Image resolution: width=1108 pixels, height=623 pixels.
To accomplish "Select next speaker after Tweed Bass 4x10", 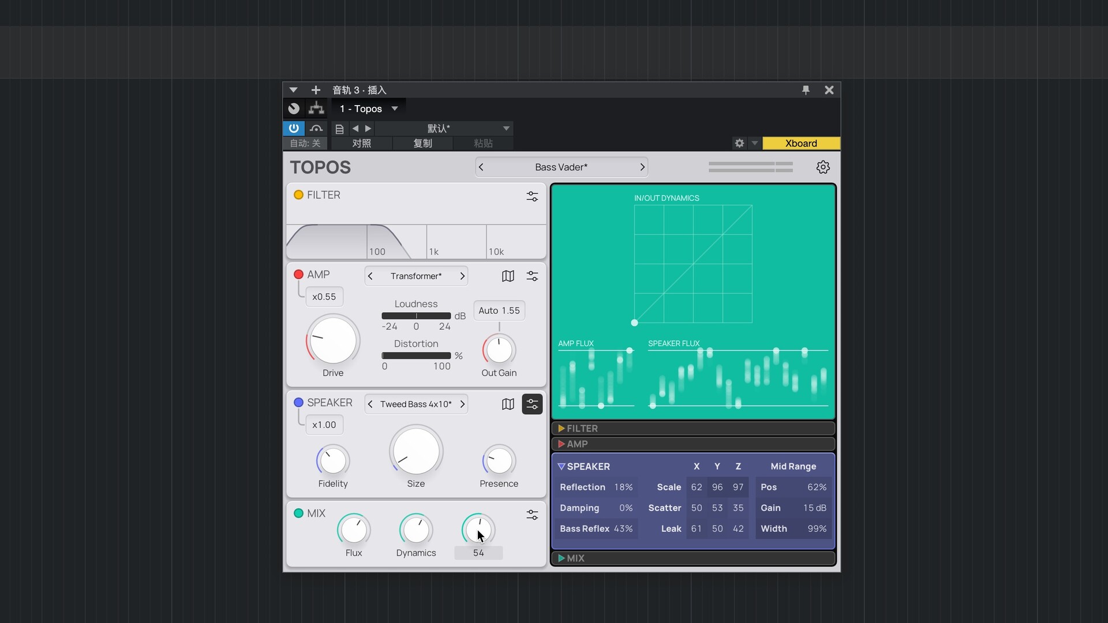I will (462, 404).
